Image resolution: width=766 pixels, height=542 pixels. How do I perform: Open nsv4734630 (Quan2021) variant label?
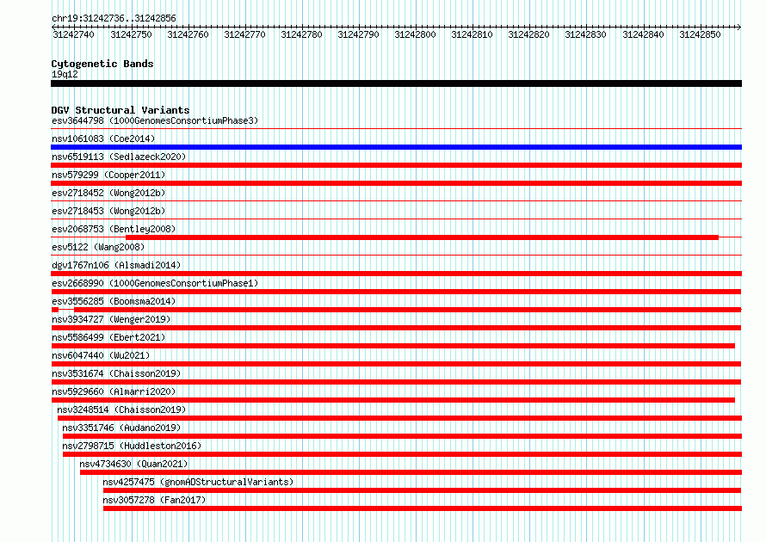[134, 464]
